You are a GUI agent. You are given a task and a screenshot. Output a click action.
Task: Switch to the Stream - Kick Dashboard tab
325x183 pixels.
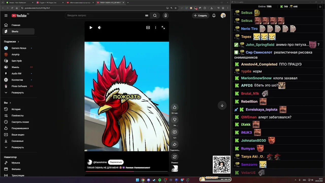pyautogui.click(x=20, y=3)
